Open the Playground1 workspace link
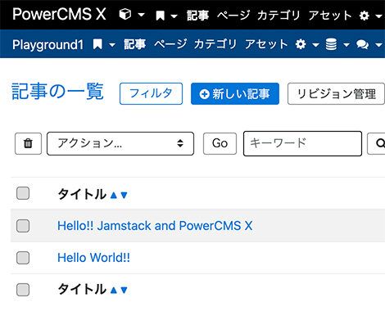 point(48,45)
